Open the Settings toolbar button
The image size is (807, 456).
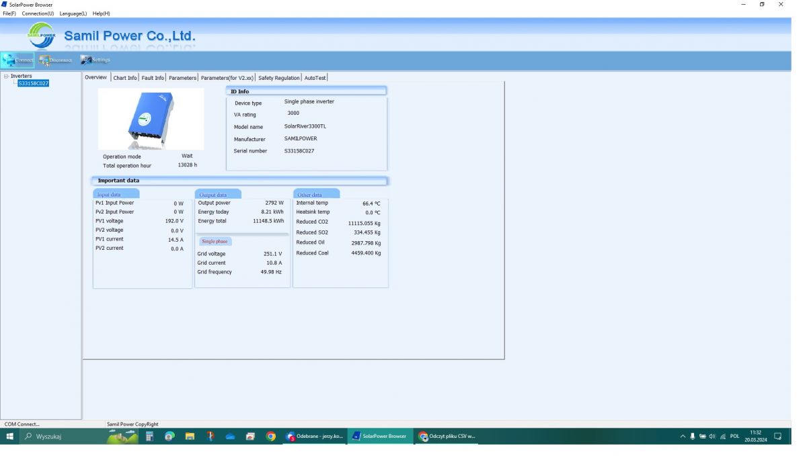tap(95, 60)
